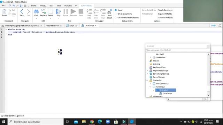Collapse the while loop code fold

(x=6, y=29)
